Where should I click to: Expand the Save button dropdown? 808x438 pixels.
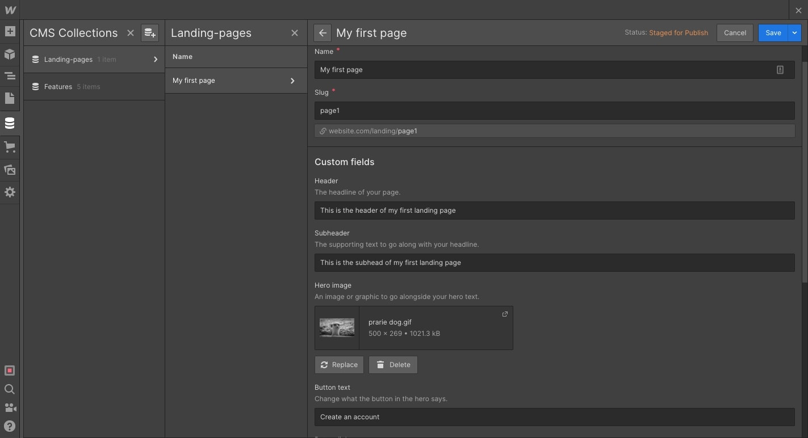point(794,32)
